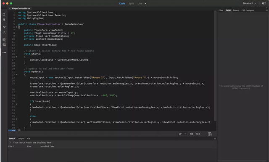
Task: Collapse the else block at line 36
Action: pyautogui.click(x=16, y=119)
